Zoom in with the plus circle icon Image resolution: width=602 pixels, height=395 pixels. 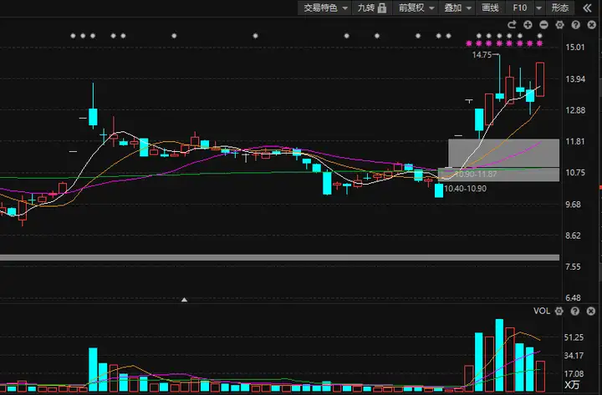pyautogui.click(x=528, y=25)
